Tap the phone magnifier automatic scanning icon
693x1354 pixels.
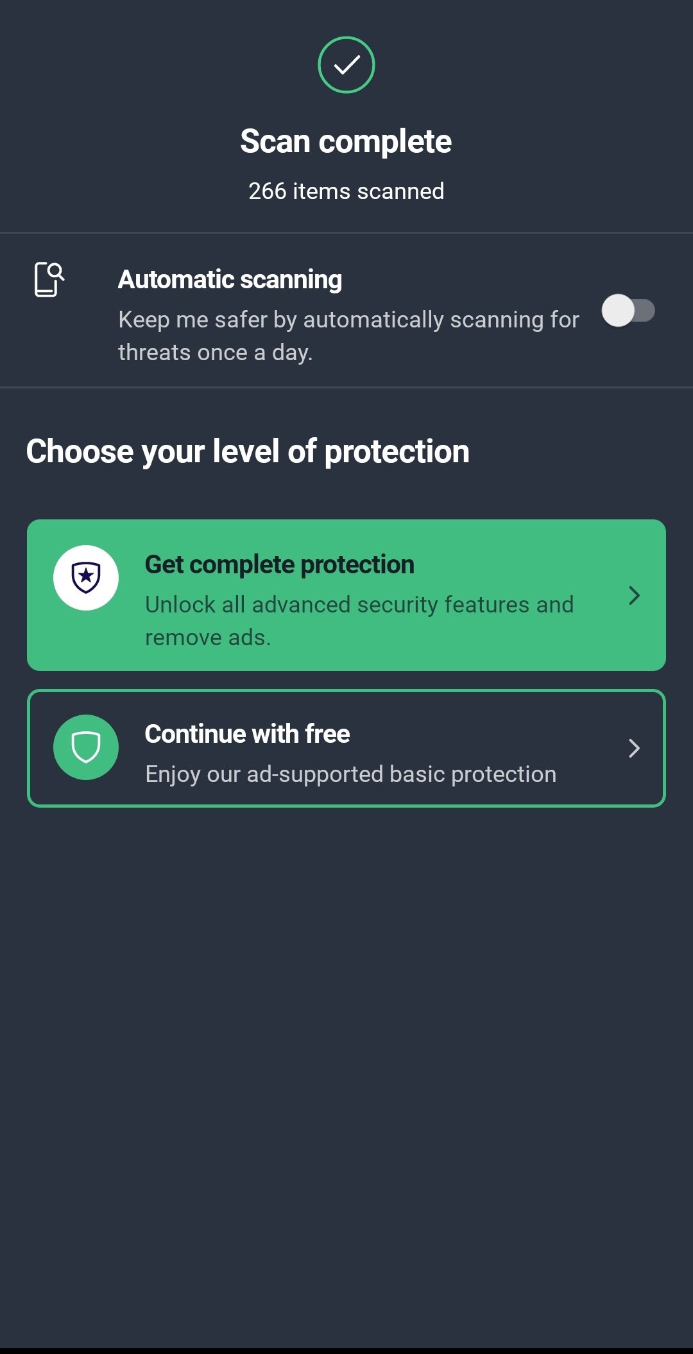pyautogui.click(x=49, y=279)
